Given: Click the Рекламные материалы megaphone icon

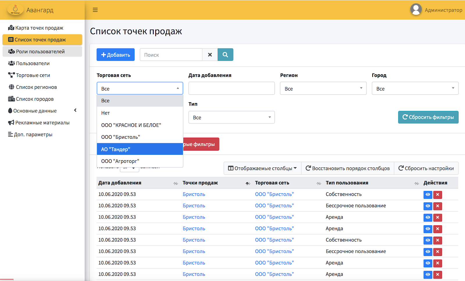Looking at the screenshot, I should 11,123.
